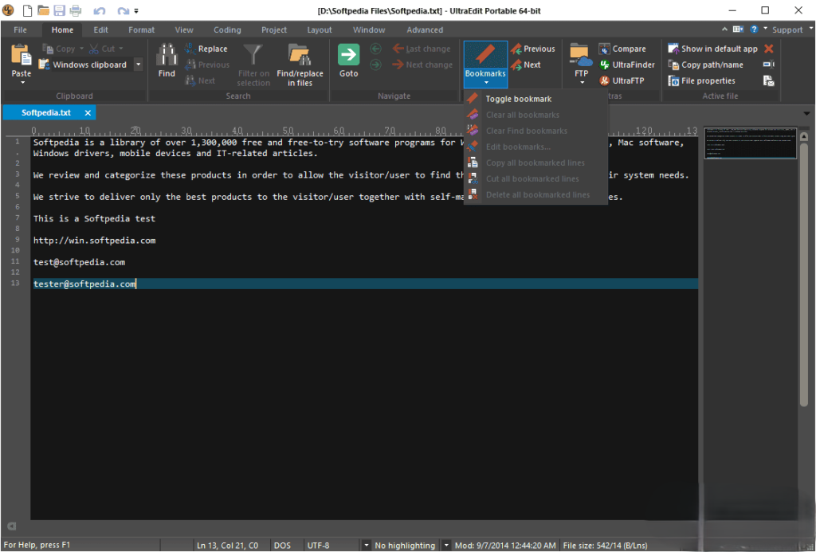The width and height of the screenshot is (816, 552).
Task: Click the blue Help question mark icon
Action: pos(754,29)
